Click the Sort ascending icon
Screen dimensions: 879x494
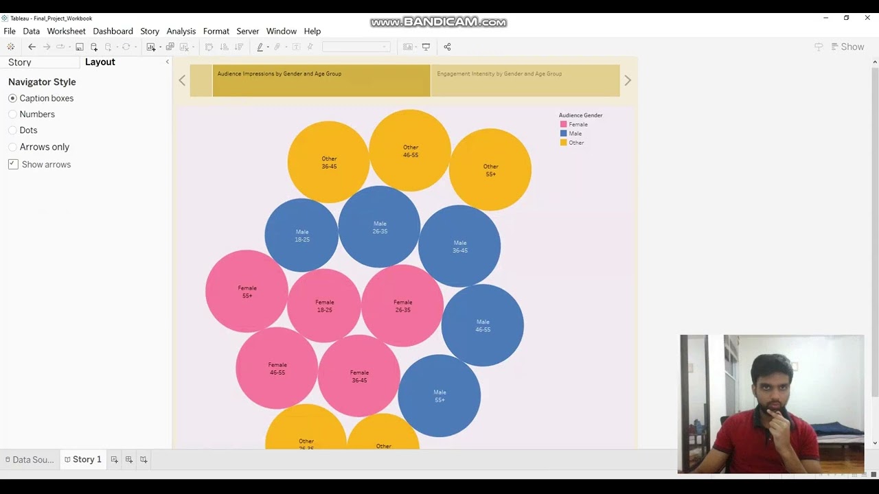point(224,47)
